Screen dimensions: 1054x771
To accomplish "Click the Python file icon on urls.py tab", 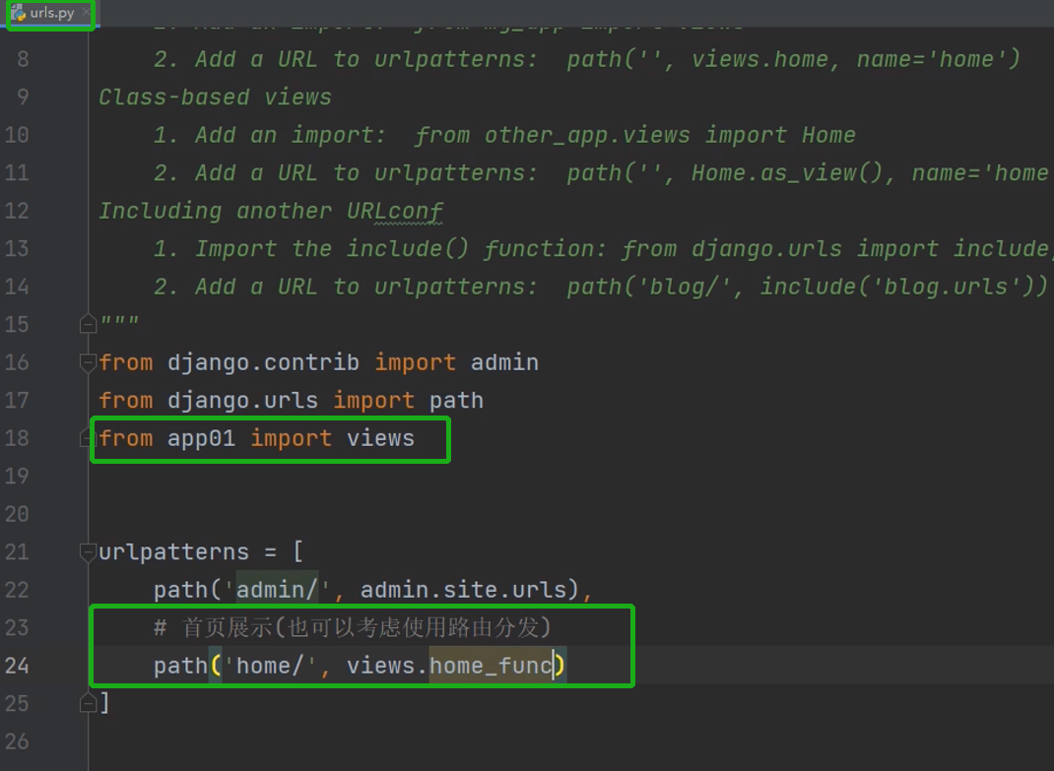I will [x=19, y=14].
